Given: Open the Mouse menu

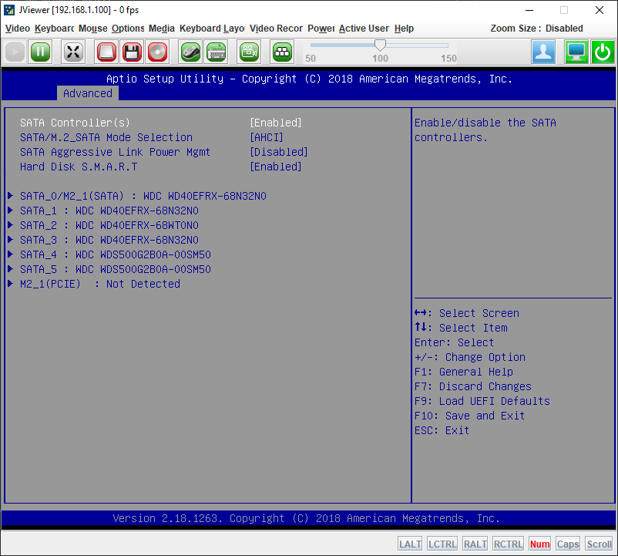Looking at the screenshot, I should [x=92, y=29].
